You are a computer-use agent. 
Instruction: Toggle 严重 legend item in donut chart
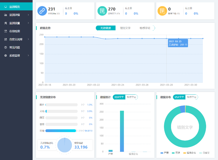pos(165,153)
